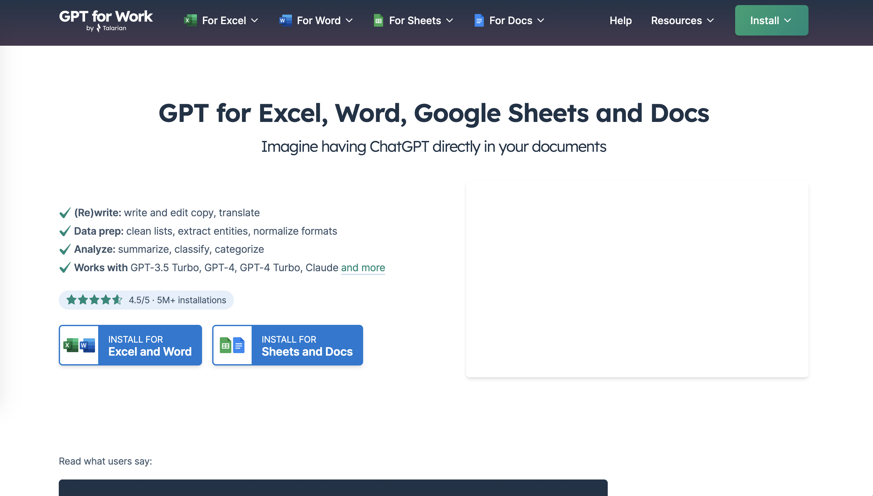Expand the For Excel dropdown chevron

coord(254,21)
